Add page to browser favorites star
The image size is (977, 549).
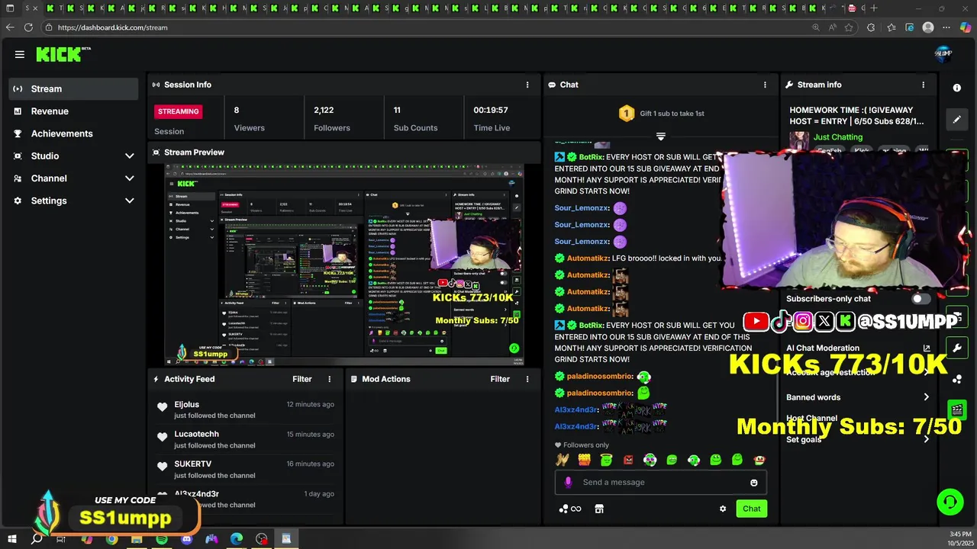coord(849,27)
